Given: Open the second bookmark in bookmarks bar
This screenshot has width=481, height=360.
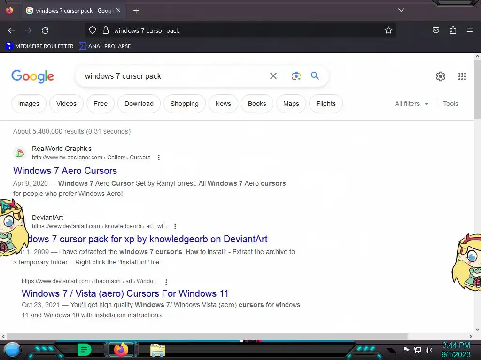Looking at the screenshot, I should coord(105,46).
